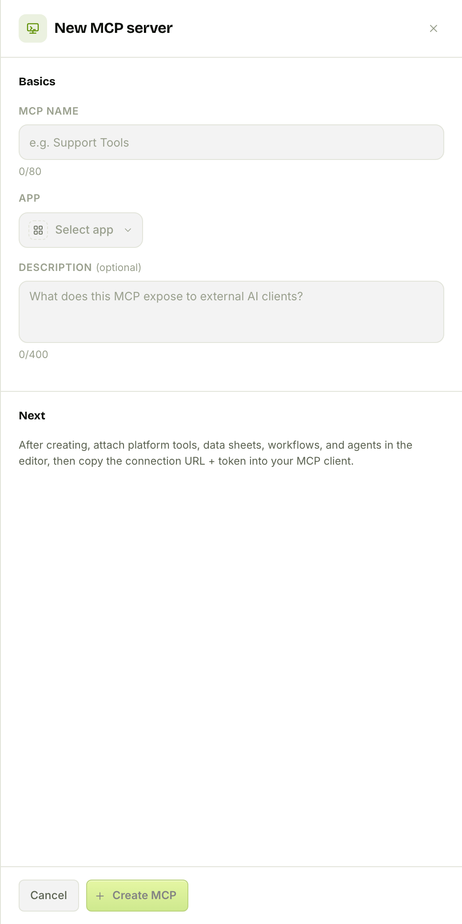Click the plus icon on Create MCP

click(100, 896)
